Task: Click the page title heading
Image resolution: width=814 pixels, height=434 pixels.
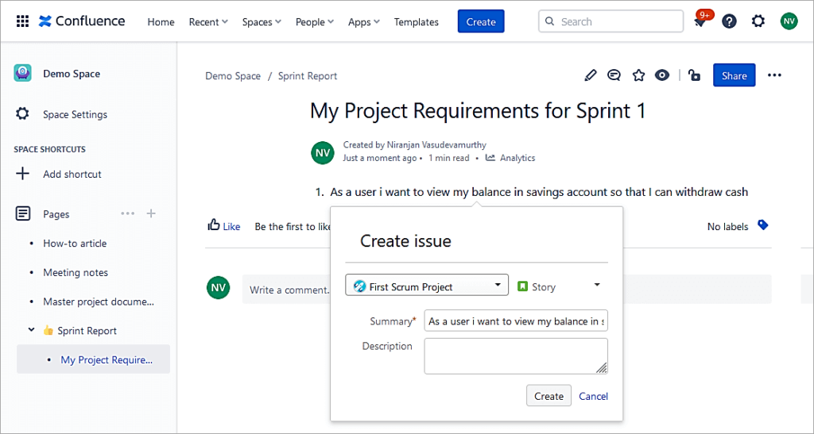Action: click(x=478, y=111)
